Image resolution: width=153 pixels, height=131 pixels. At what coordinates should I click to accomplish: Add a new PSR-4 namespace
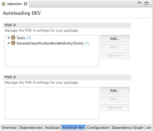[115, 39]
